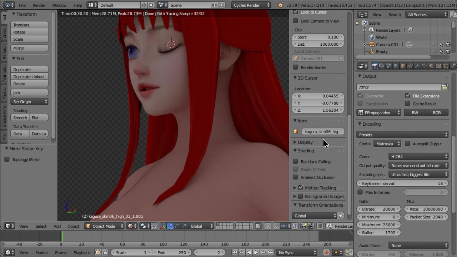The width and height of the screenshot is (457, 257).
Task: Enable the Background Images checkbox
Action: click(x=300, y=196)
